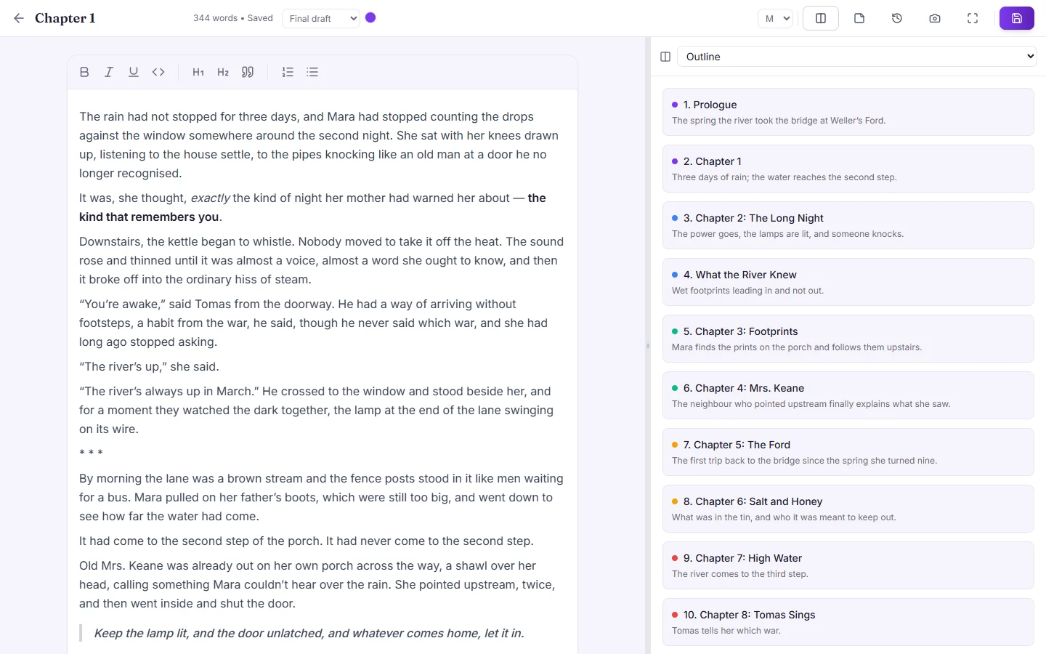
Task: Apply italic formatting
Action: tap(109, 72)
